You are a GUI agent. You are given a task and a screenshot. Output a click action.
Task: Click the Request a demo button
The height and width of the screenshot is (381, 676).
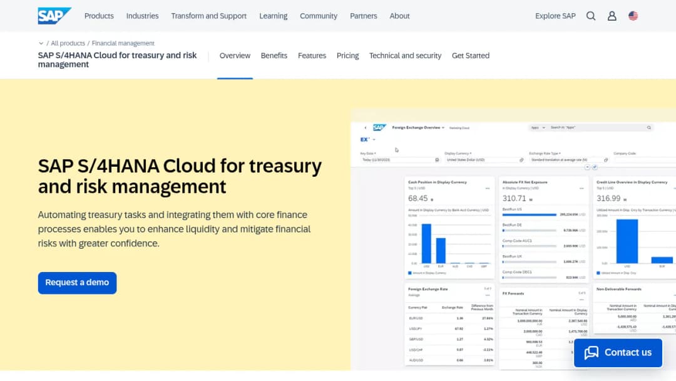point(77,283)
